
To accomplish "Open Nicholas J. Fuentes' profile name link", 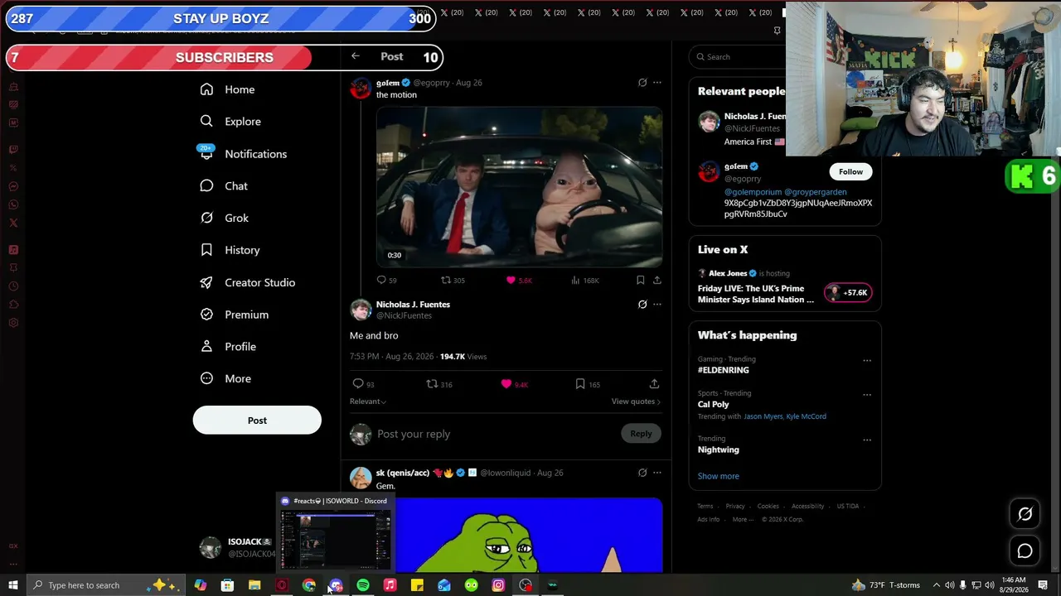I will (413, 305).
